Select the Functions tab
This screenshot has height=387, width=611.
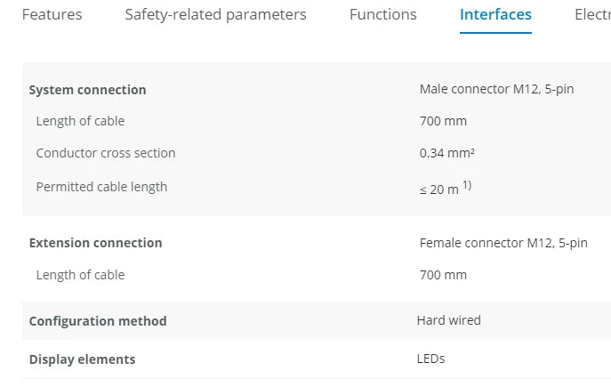tap(382, 15)
